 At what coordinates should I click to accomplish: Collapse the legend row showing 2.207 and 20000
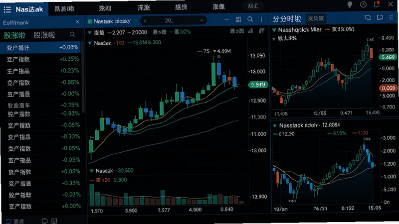click(x=90, y=32)
